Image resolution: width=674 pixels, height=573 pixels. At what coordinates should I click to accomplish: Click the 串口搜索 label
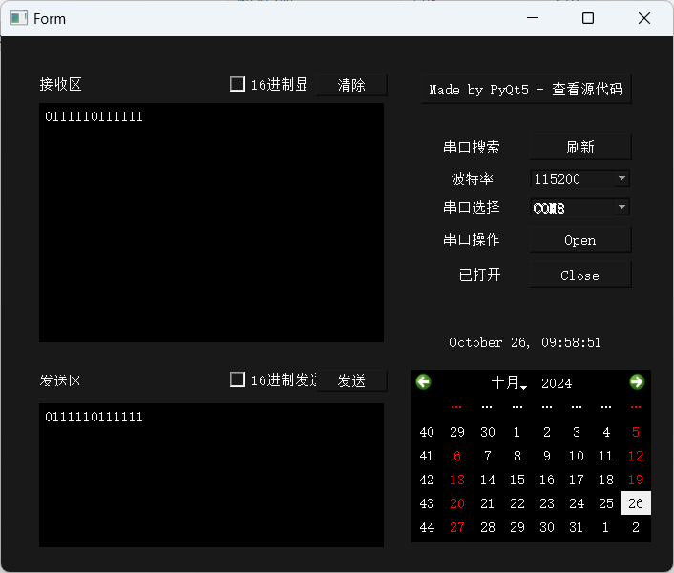(472, 147)
